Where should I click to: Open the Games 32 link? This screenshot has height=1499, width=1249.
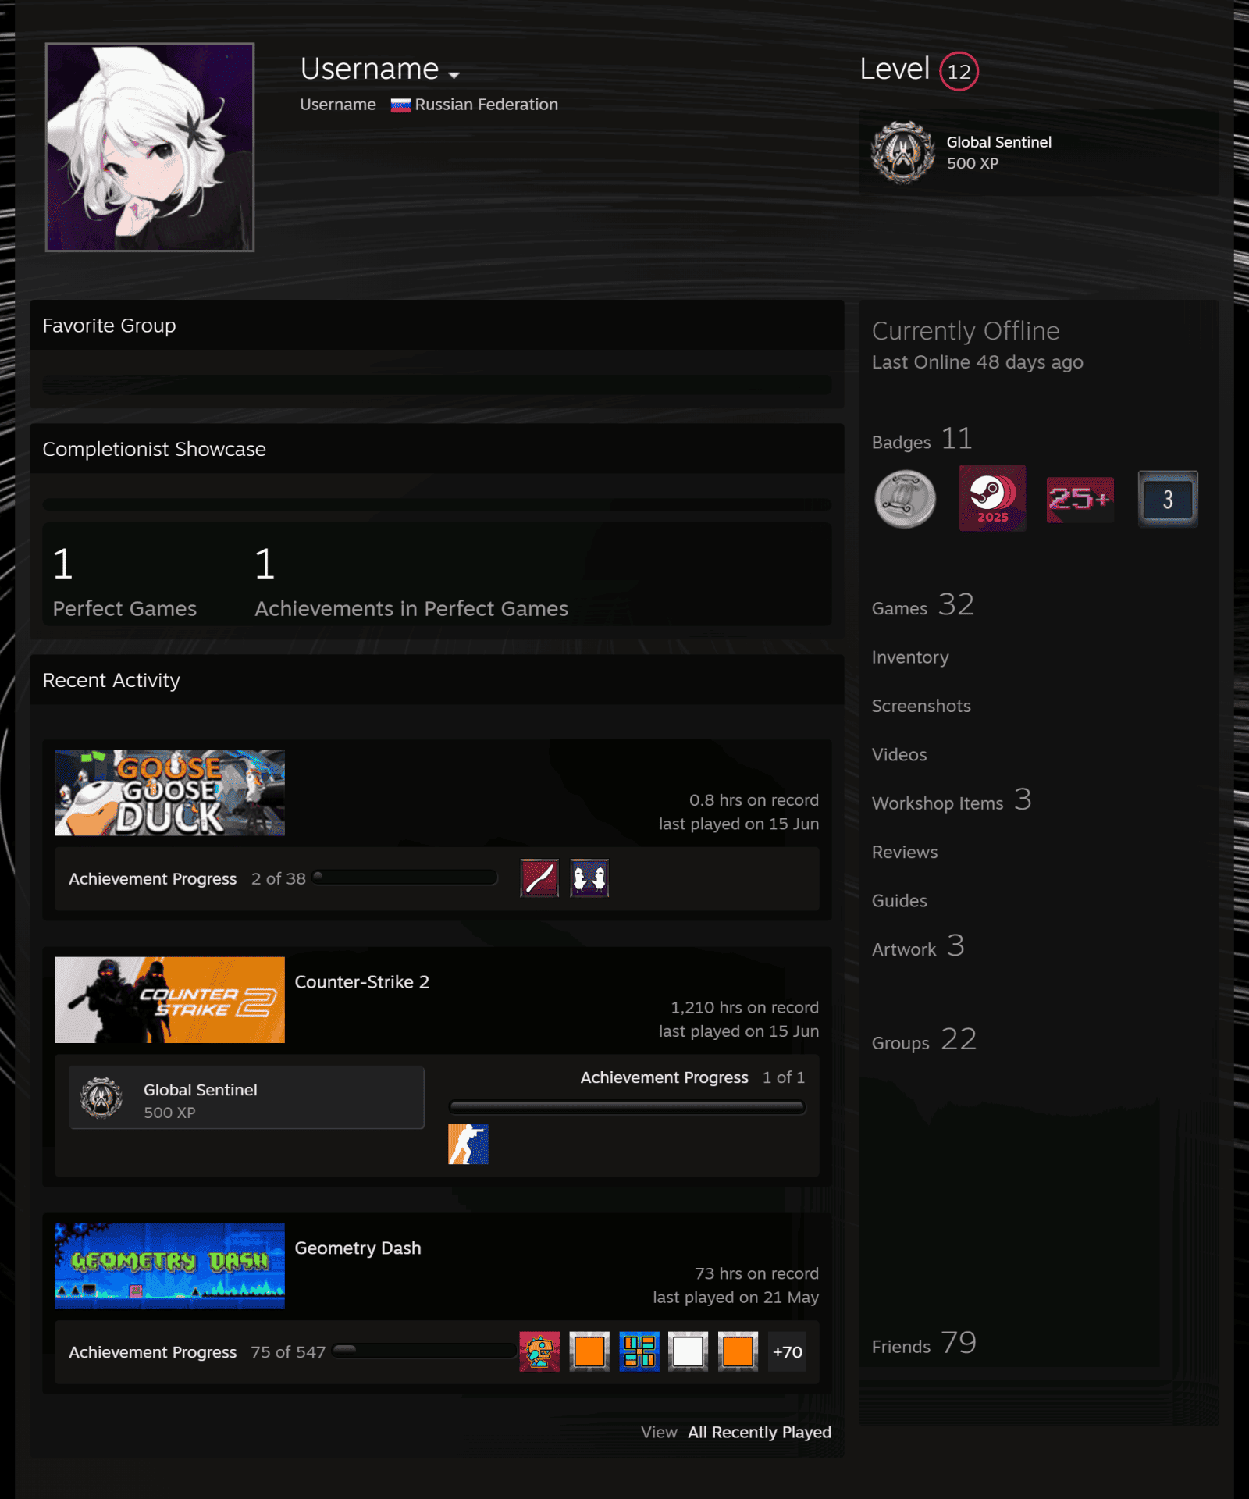click(x=923, y=605)
